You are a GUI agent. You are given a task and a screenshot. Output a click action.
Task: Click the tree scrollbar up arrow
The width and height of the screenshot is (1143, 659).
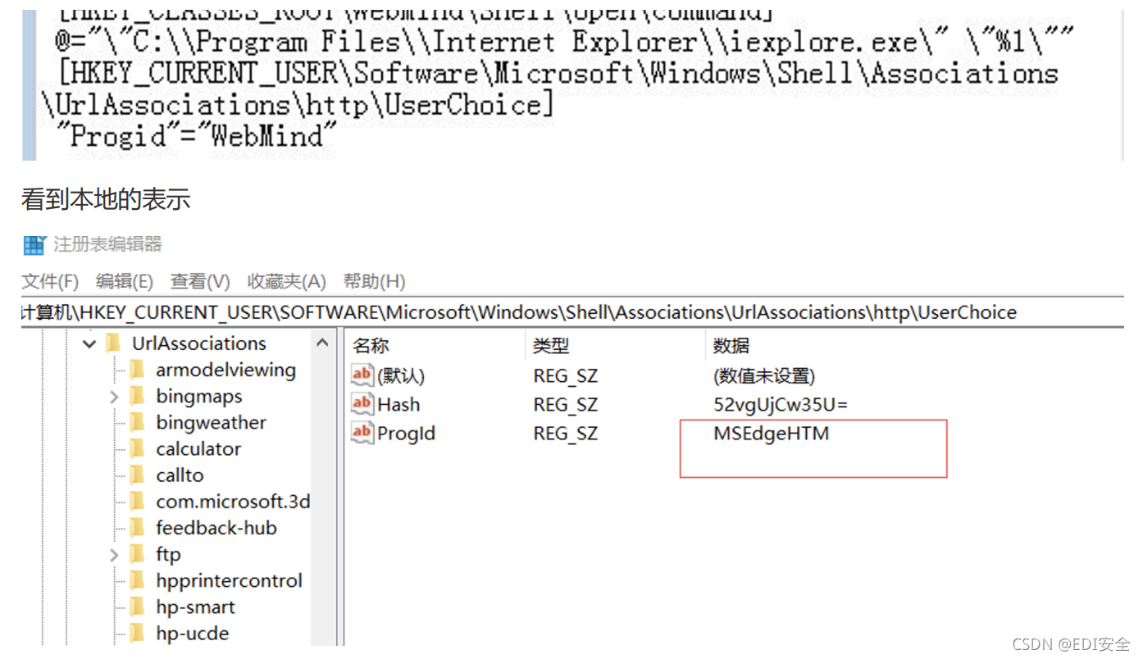click(323, 343)
